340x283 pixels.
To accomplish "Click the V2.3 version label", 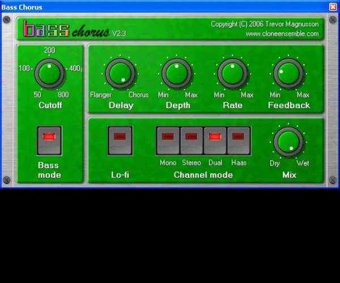I will [119, 33].
